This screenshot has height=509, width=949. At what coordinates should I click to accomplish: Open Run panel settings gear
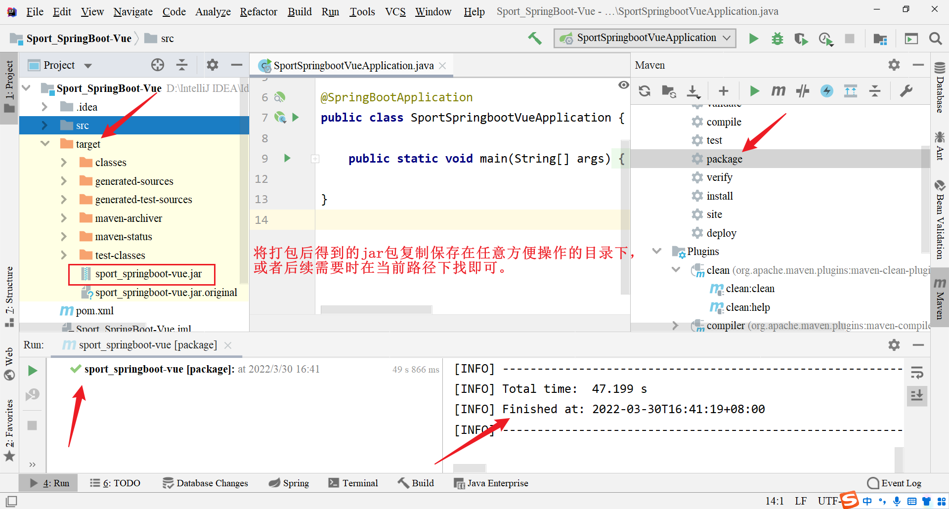click(x=894, y=345)
